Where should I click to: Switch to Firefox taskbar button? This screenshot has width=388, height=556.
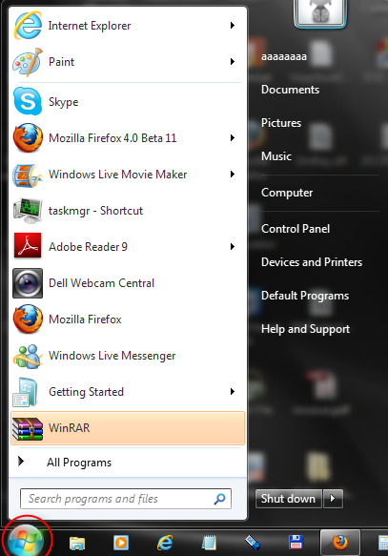[x=340, y=543]
